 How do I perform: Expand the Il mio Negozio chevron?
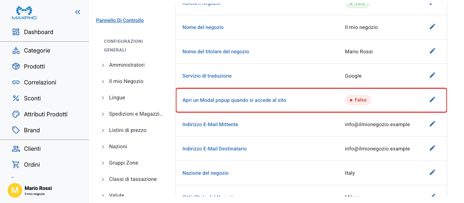(x=103, y=82)
